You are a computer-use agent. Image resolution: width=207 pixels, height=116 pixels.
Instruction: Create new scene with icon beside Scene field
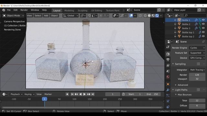click(x=159, y=10)
